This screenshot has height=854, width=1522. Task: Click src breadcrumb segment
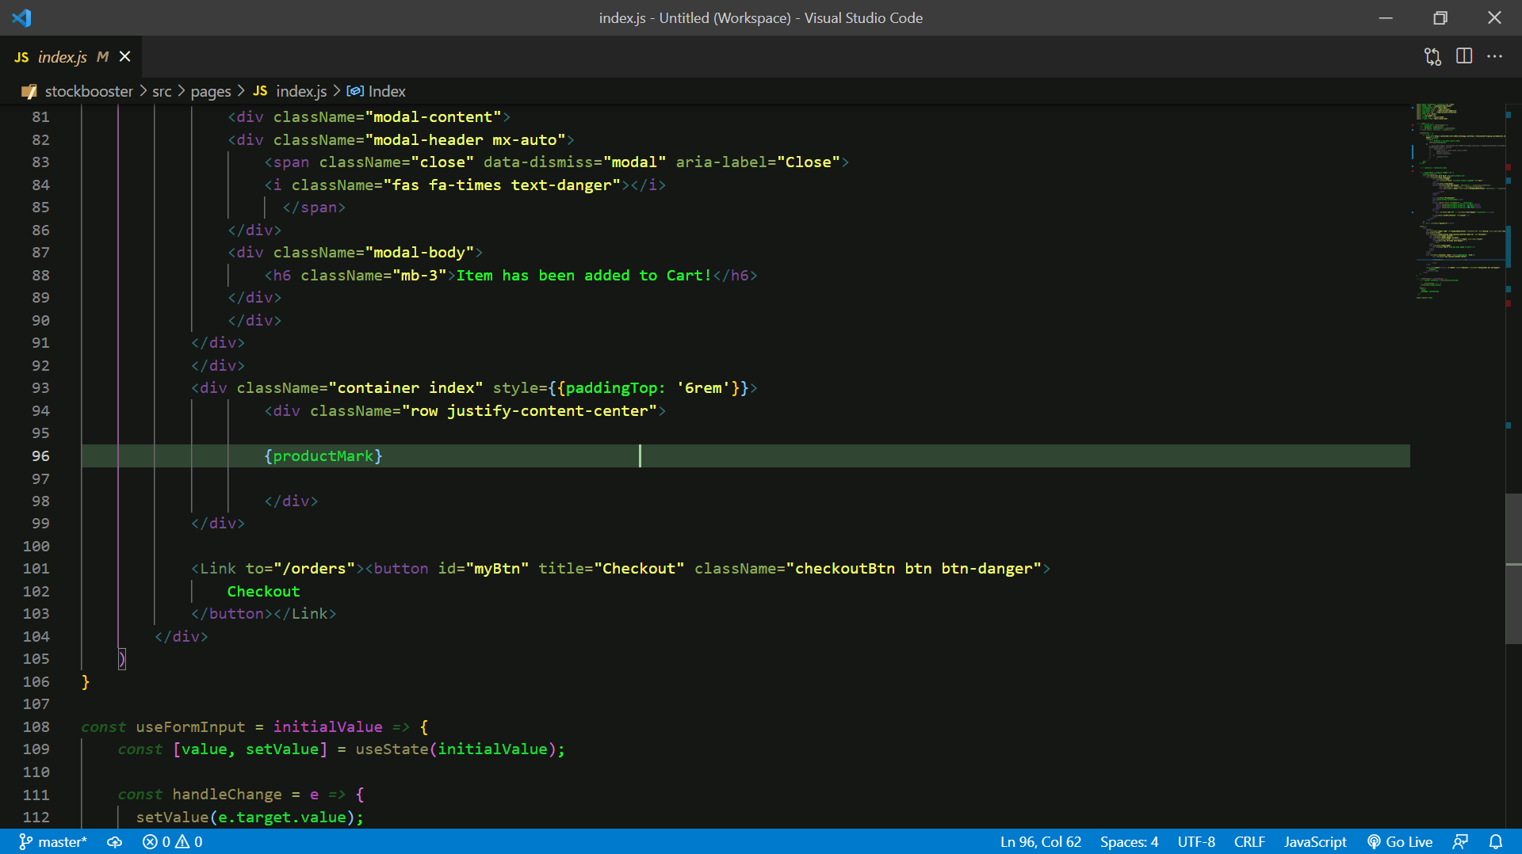[162, 91]
